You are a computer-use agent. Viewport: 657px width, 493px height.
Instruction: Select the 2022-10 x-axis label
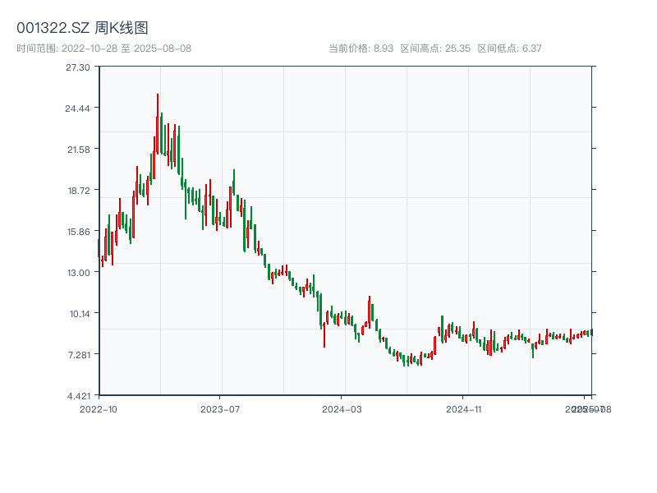click(101, 408)
